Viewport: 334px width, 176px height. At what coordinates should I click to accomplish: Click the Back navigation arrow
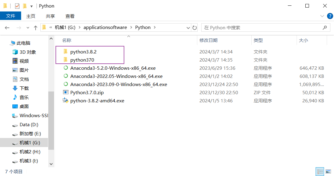[x=7, y=28]
